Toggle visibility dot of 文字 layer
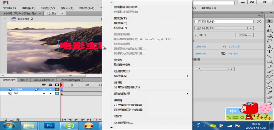Viewport: 274px width, 130px height. (x=44, y=89)
